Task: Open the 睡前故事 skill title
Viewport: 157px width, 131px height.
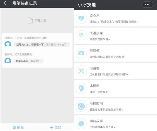Action: point(96,121)
